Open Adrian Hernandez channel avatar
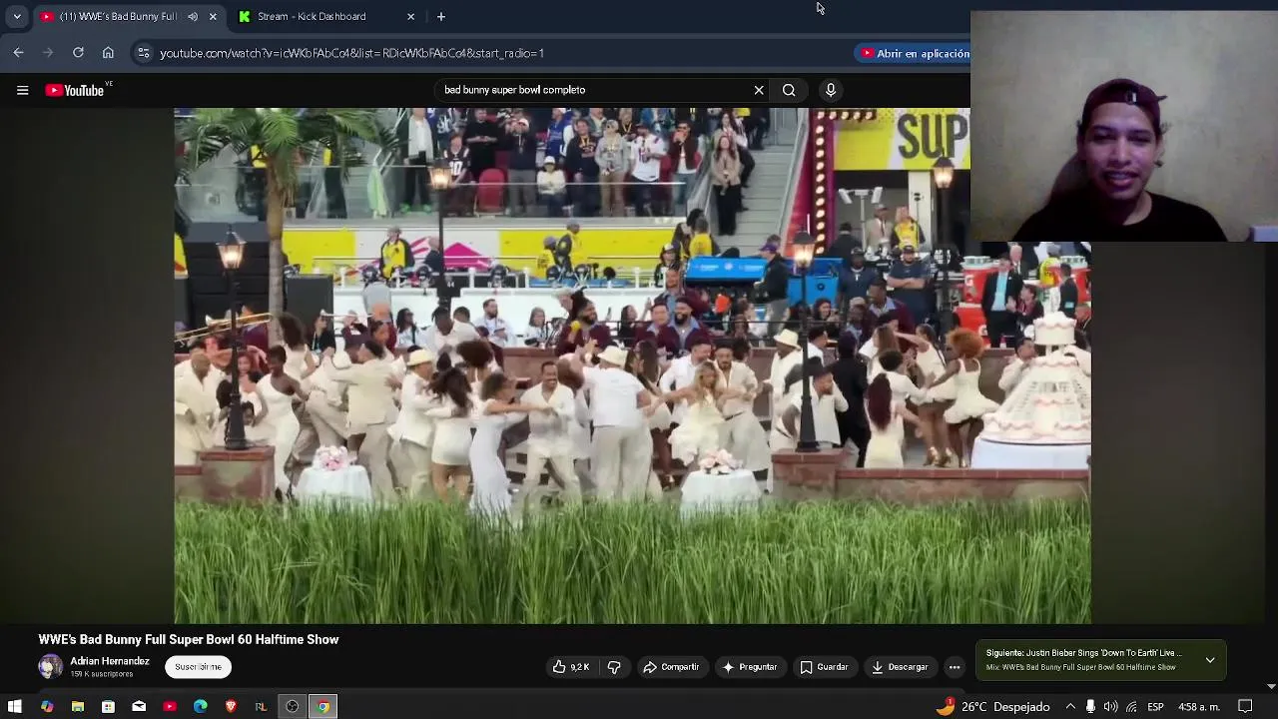Screen dimensions: 1278x719 [50, 666]
